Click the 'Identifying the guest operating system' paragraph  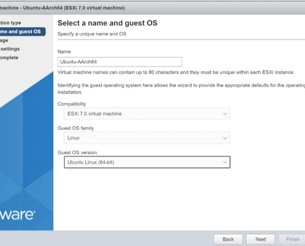point(181,89)
